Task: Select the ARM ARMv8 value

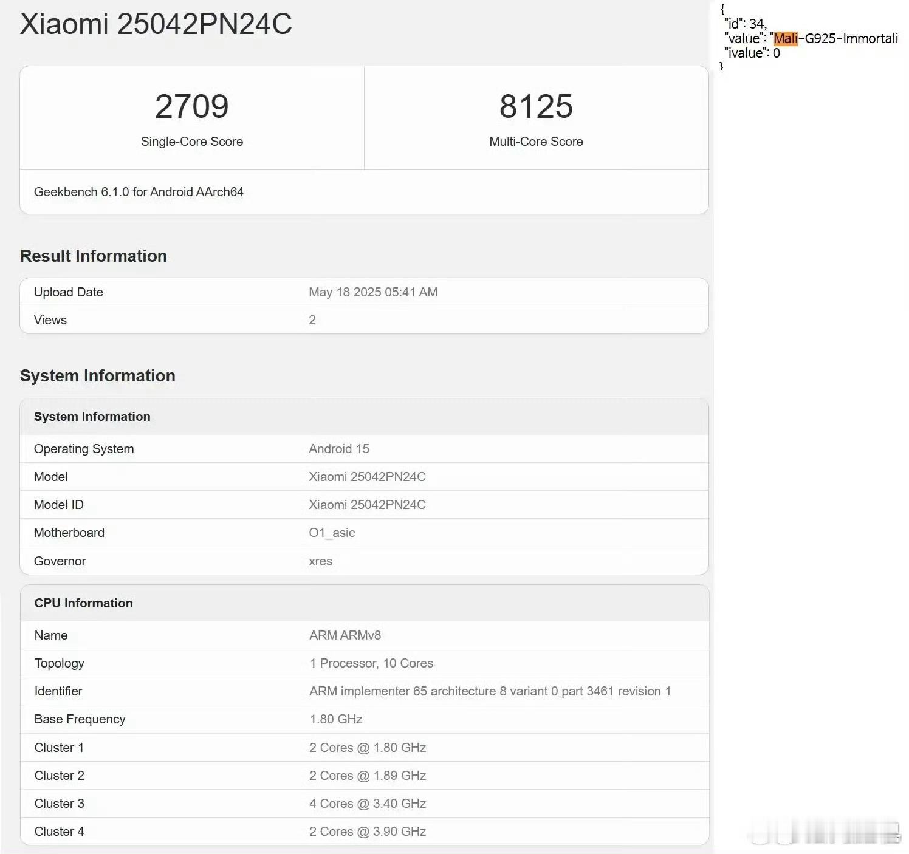Action: (345, 635)
